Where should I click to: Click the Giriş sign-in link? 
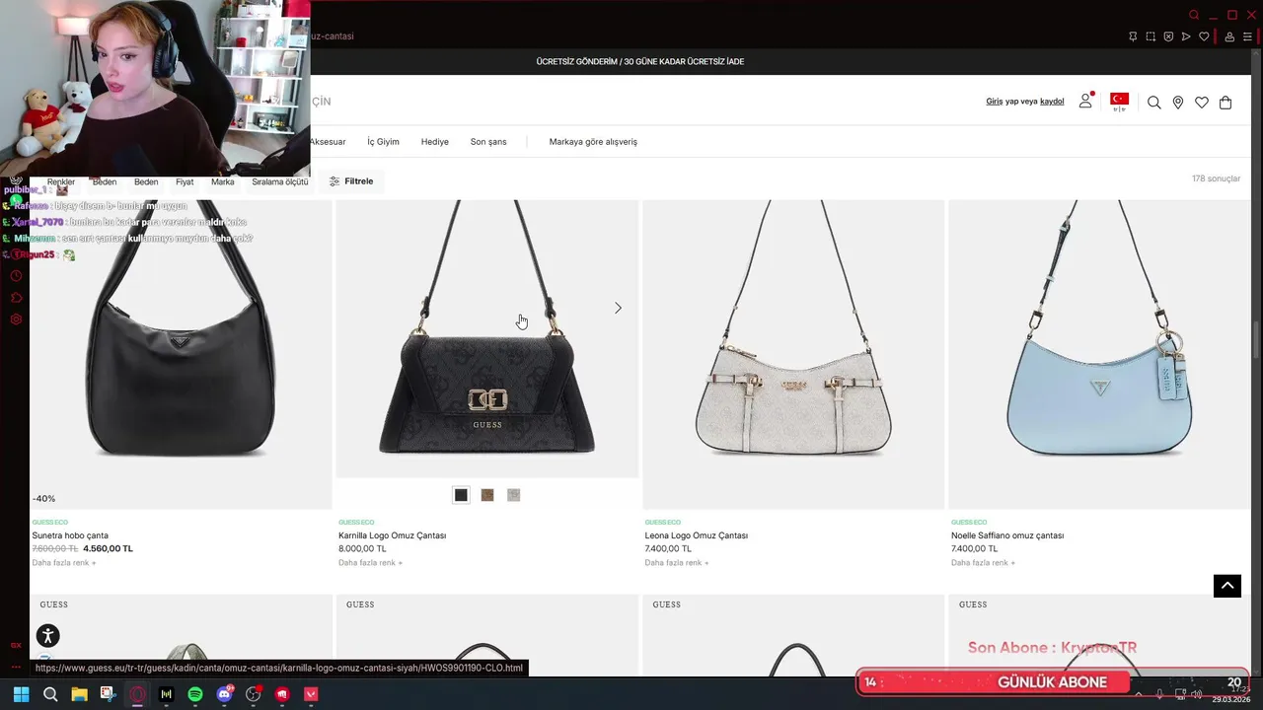tap(995, 102)
